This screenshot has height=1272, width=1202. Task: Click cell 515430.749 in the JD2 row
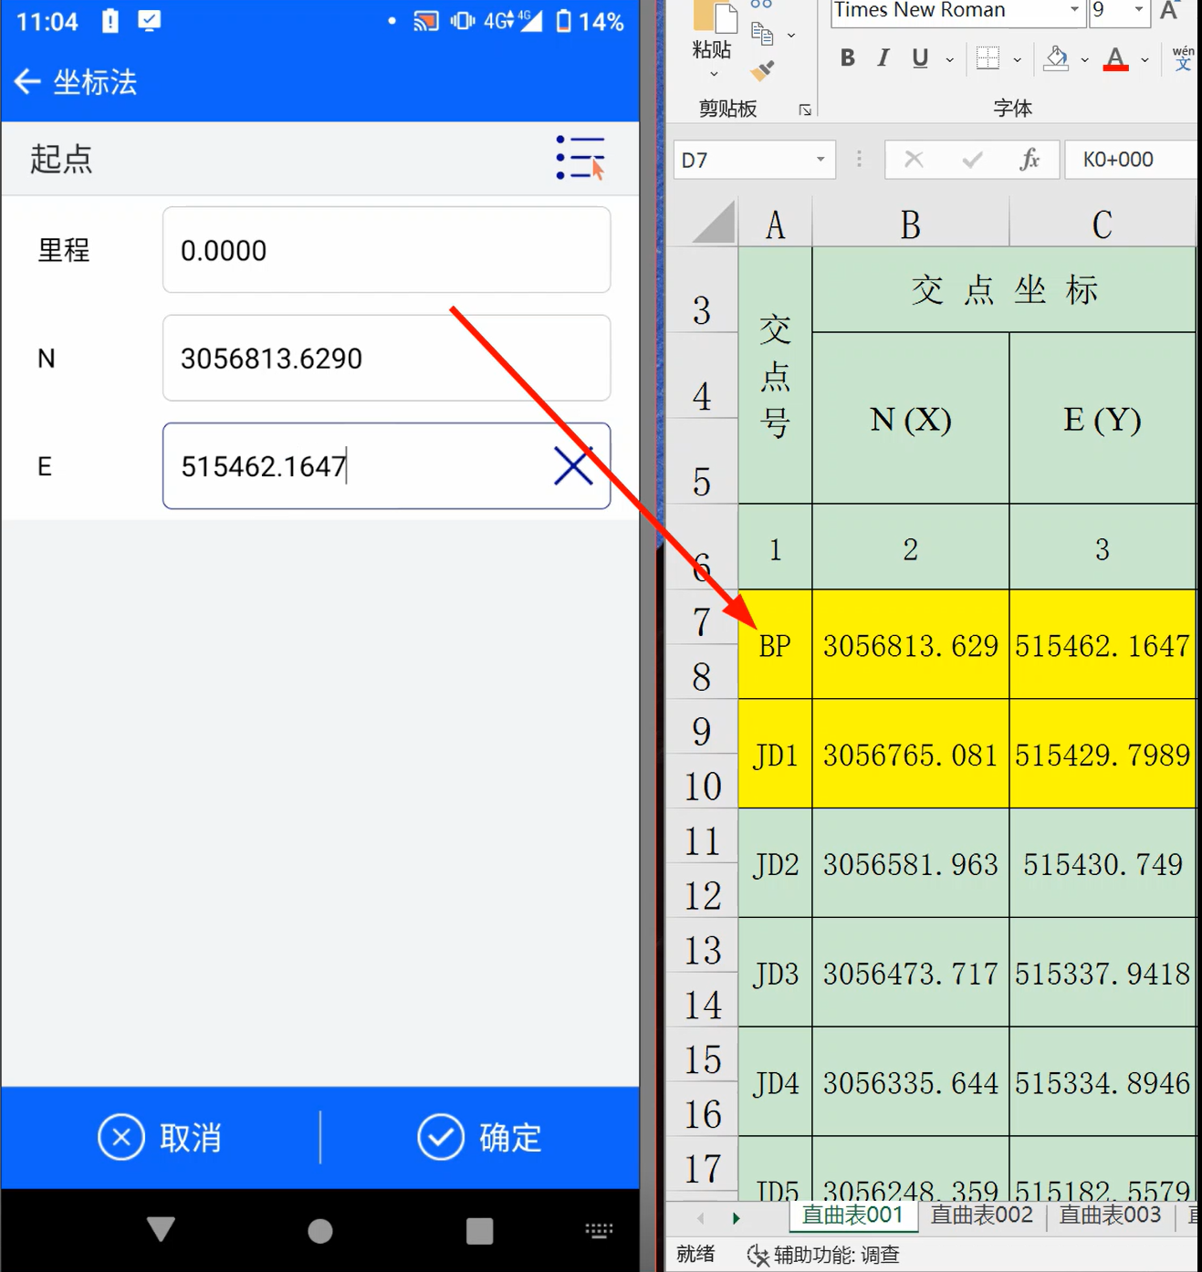coord(1103,863)
